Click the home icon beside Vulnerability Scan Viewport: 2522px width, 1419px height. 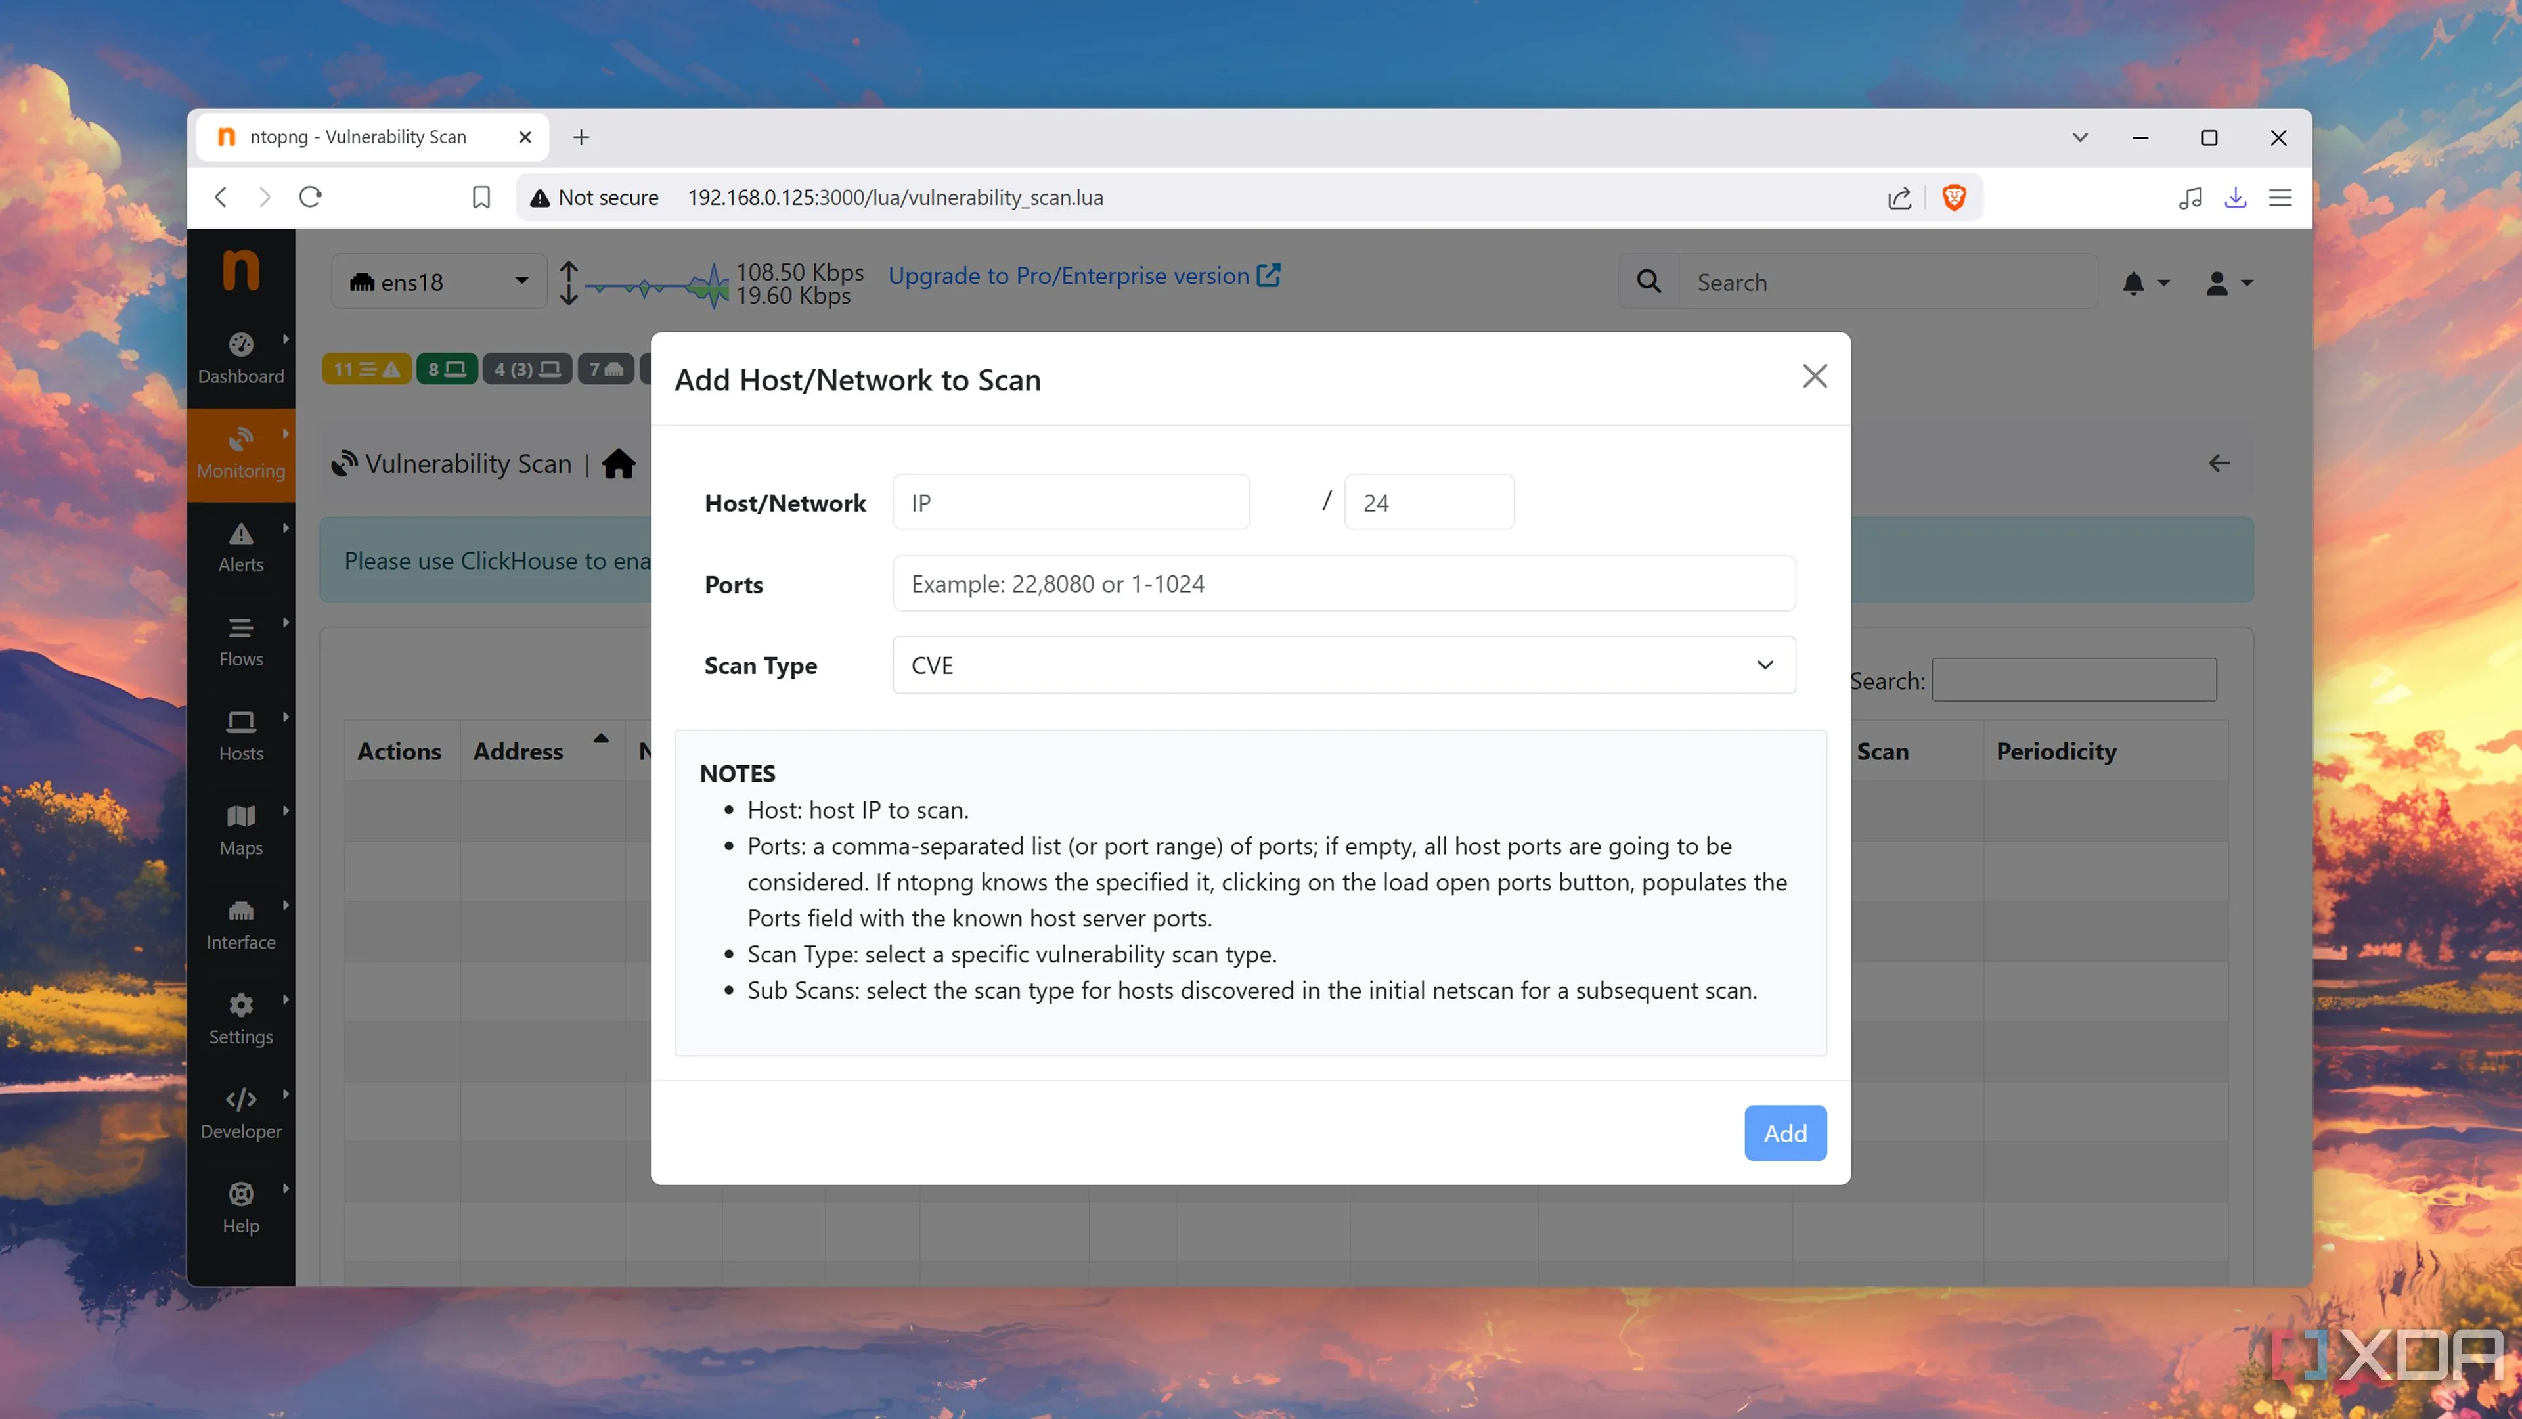(618, 464)
